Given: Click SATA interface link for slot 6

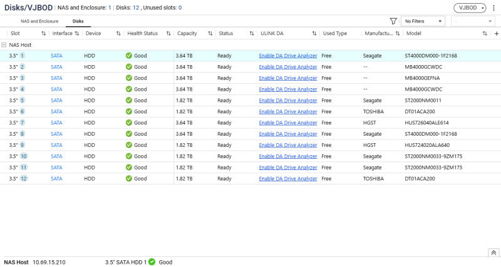Looking at the screenshot, I should click(56, 112).
